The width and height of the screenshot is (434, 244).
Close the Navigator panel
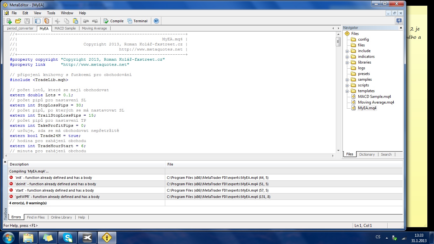click(401, 28)
